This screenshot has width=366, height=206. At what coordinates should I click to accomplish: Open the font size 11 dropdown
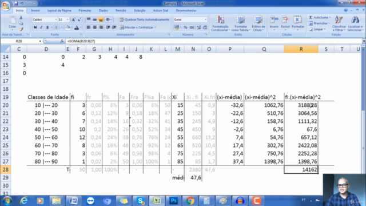(x=67, y=19)
